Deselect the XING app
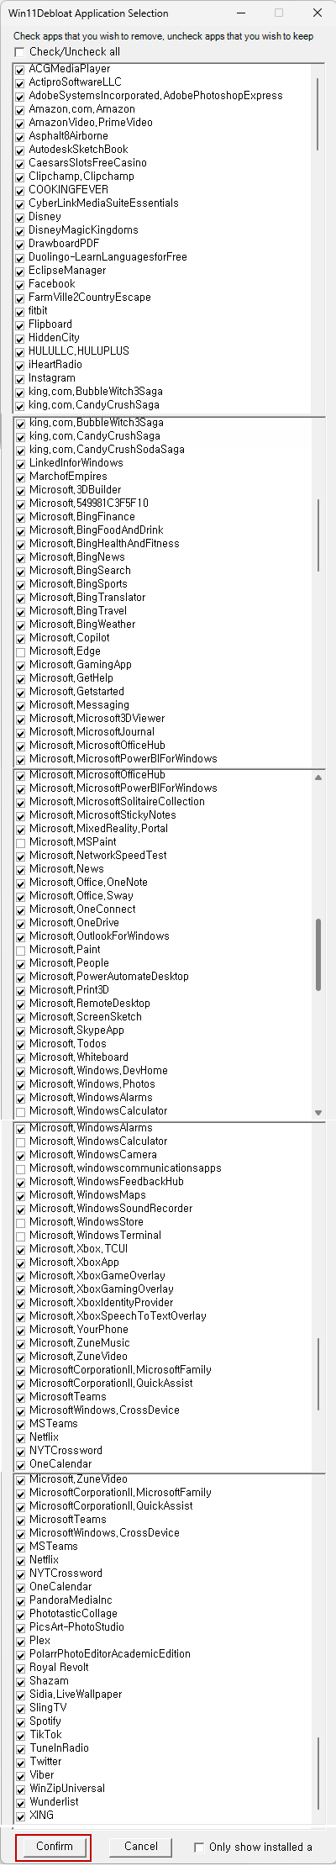Screen dimensions: 336x1866 point(20,1816)
